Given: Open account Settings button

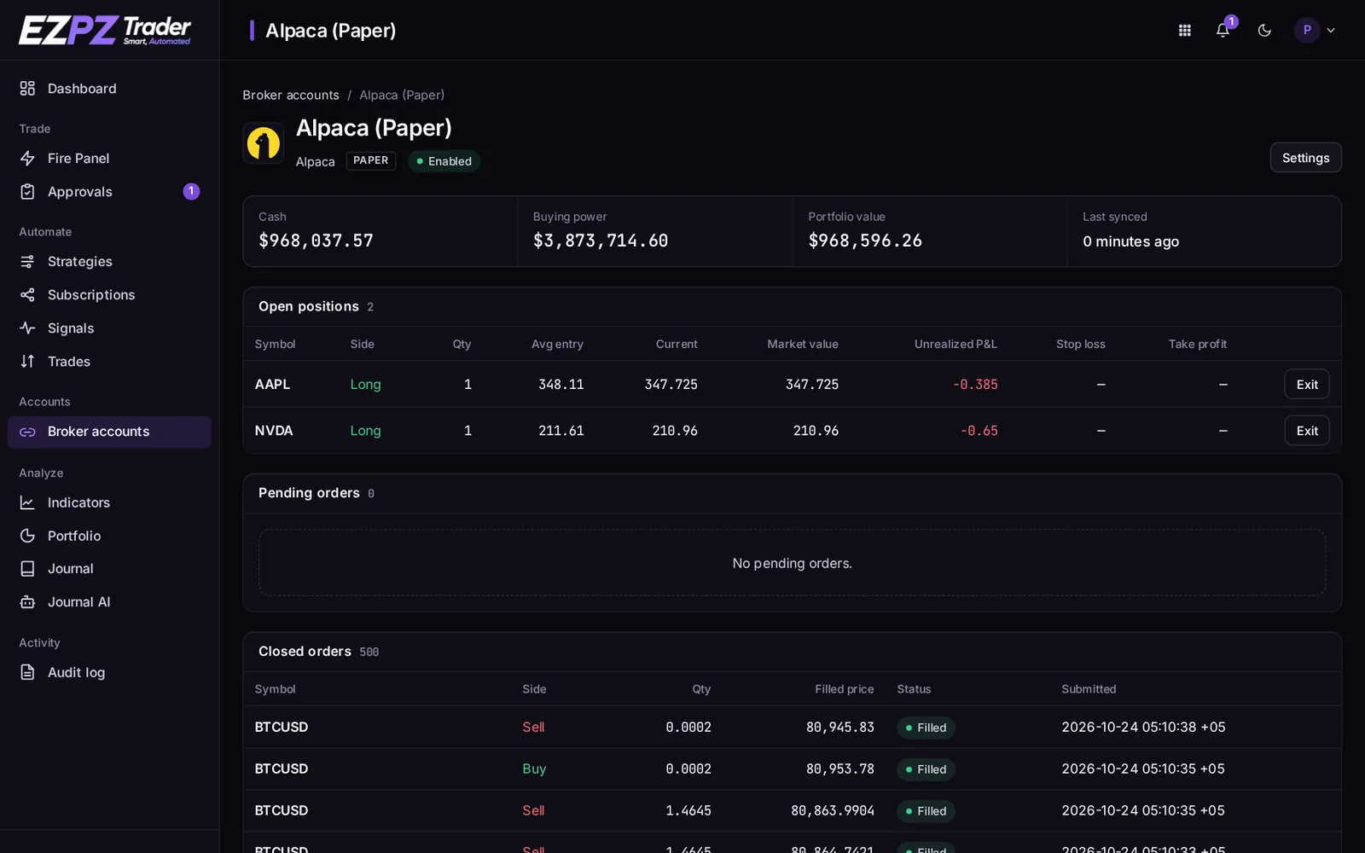Looking at the screenshot, I should pos(1305,158).
